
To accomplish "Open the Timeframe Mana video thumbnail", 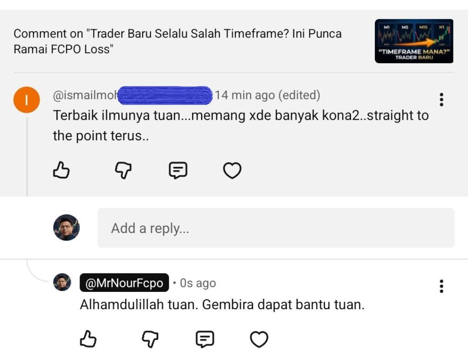I will click(x=414, y=41).
